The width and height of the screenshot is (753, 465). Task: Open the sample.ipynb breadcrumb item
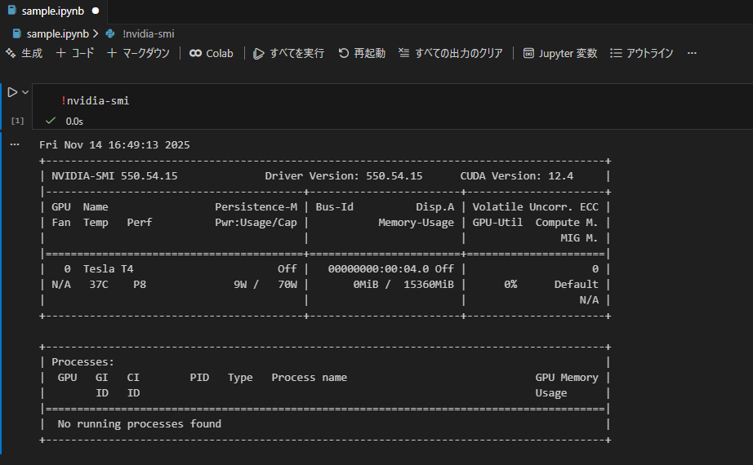[58, 33]
